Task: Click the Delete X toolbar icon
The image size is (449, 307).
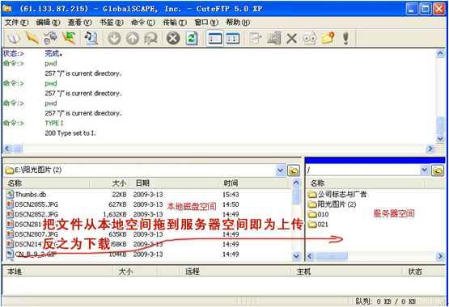Action: 291,38
